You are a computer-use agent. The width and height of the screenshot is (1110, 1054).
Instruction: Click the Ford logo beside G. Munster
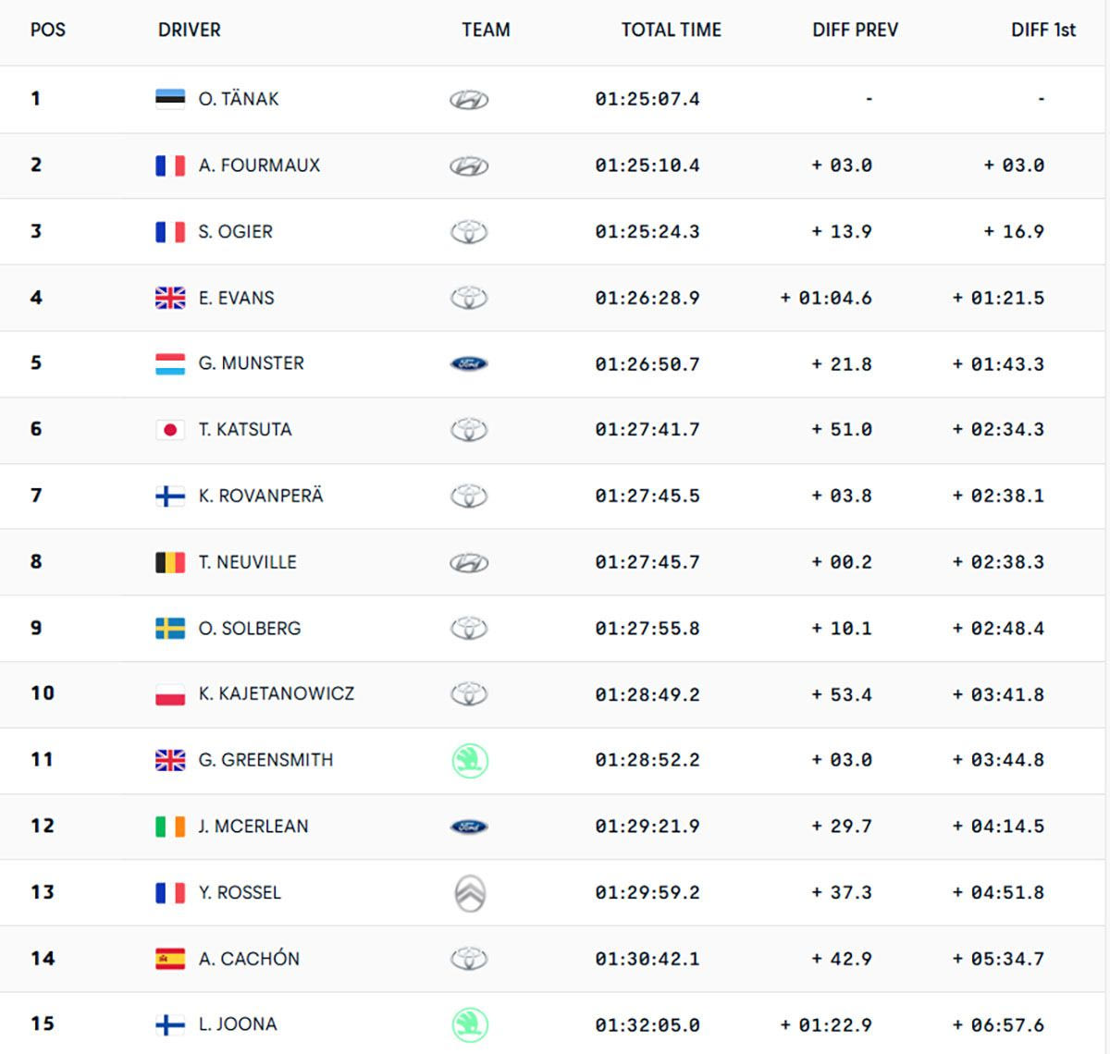[469, 364]
